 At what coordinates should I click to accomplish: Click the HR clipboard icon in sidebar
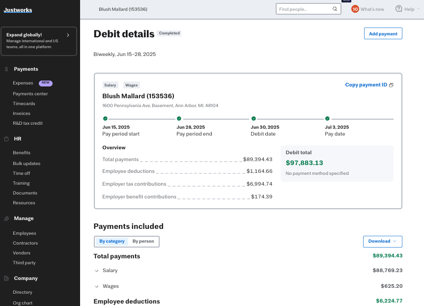(x=7, y=139)
